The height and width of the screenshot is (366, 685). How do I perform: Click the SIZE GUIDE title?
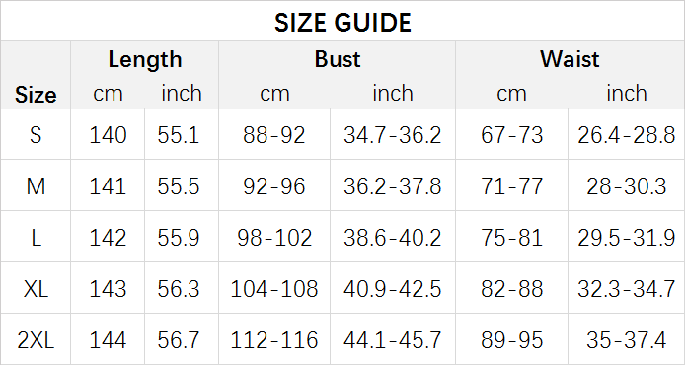(342, 23)
